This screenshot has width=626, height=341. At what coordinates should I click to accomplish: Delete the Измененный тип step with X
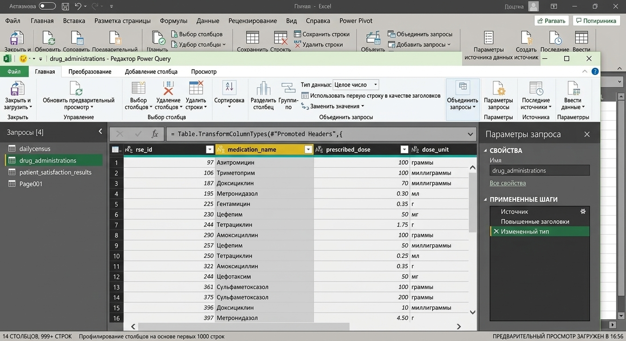click(496, 231)
